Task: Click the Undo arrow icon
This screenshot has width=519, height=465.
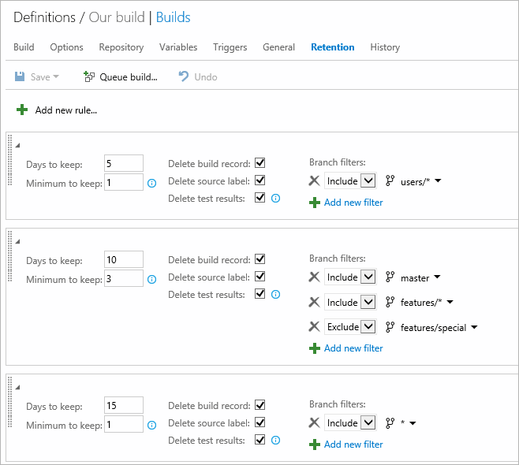Action: (x=184, y=77)
